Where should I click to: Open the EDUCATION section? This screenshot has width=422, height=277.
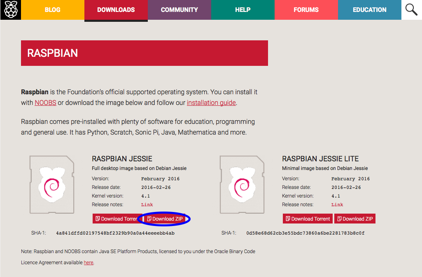pos(369,9)
